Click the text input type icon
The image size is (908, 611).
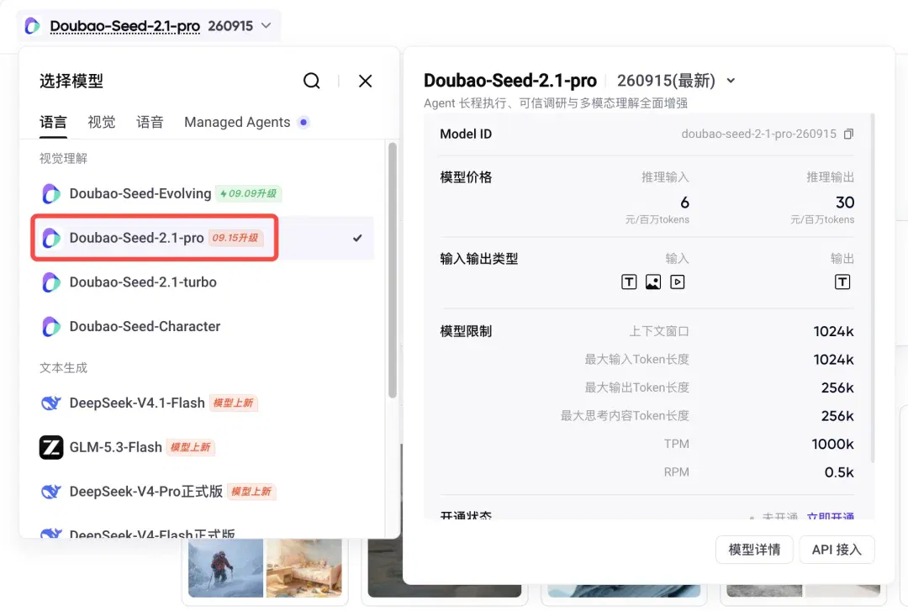(629, 282)
